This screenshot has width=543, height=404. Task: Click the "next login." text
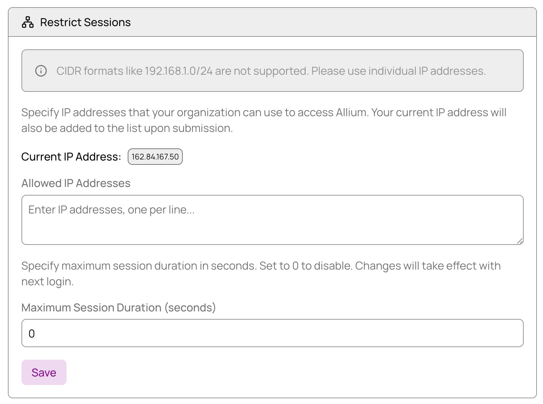(x=48, y=281)
